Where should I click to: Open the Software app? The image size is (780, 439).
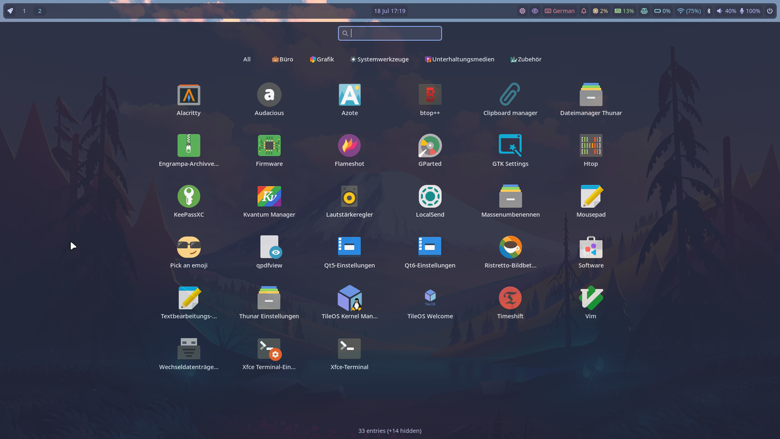591,252
